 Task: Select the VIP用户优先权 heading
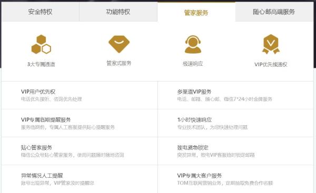(x=38, y=92)
